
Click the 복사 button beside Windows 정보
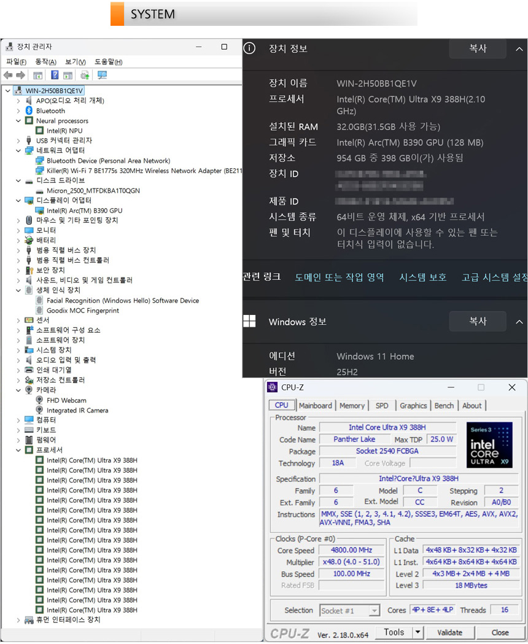pyautogui.click(x=478, y=321)
